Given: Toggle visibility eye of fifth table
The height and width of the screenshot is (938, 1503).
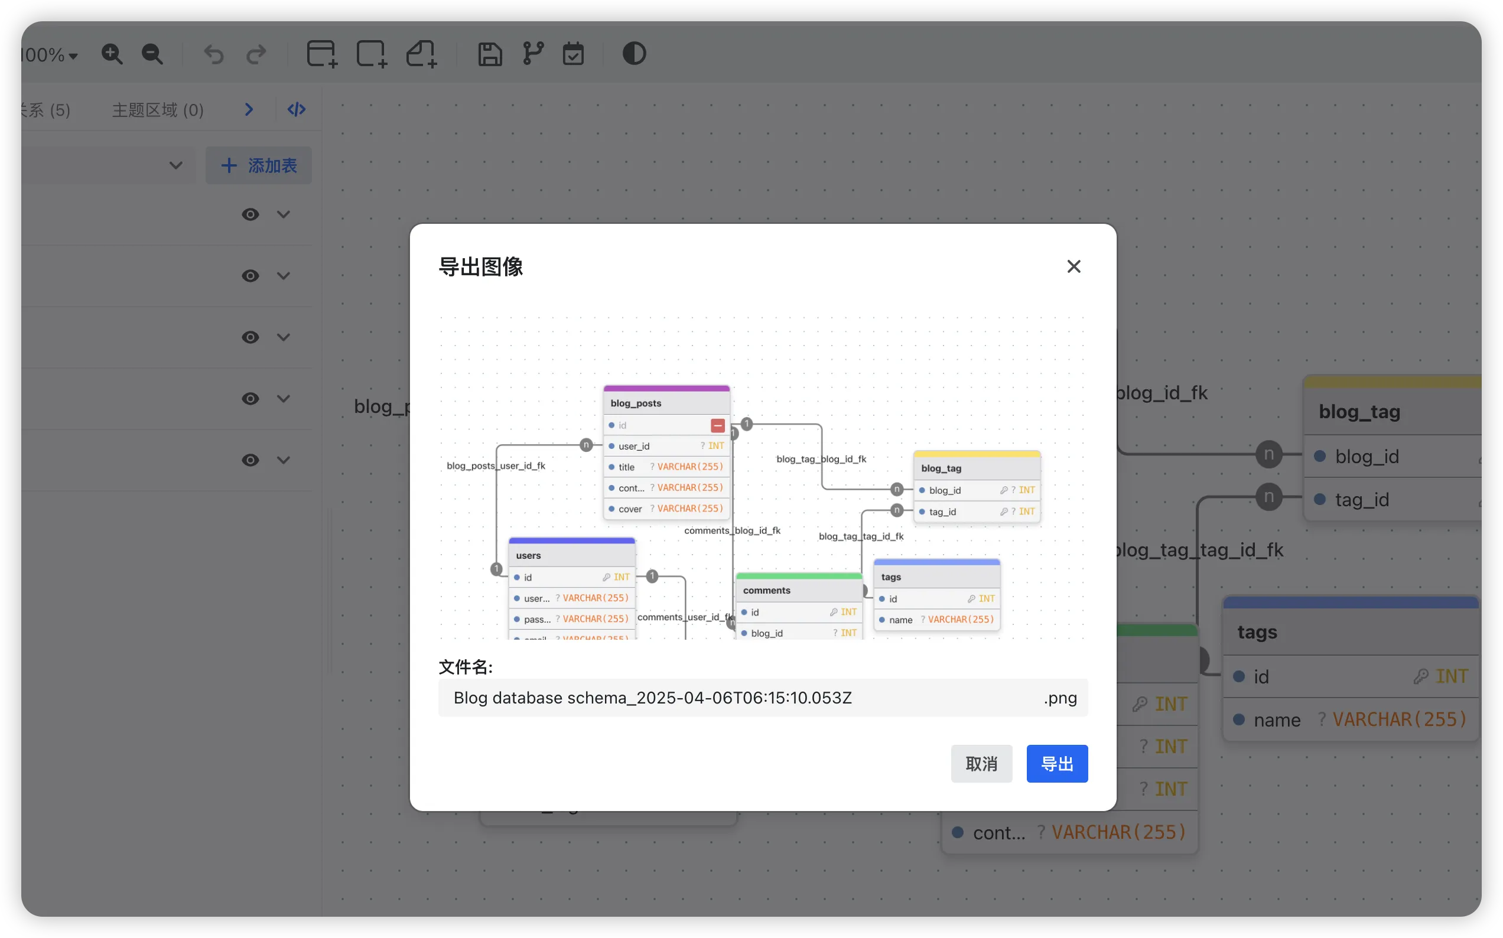Looking at the screenshot, I should [250, 460].
